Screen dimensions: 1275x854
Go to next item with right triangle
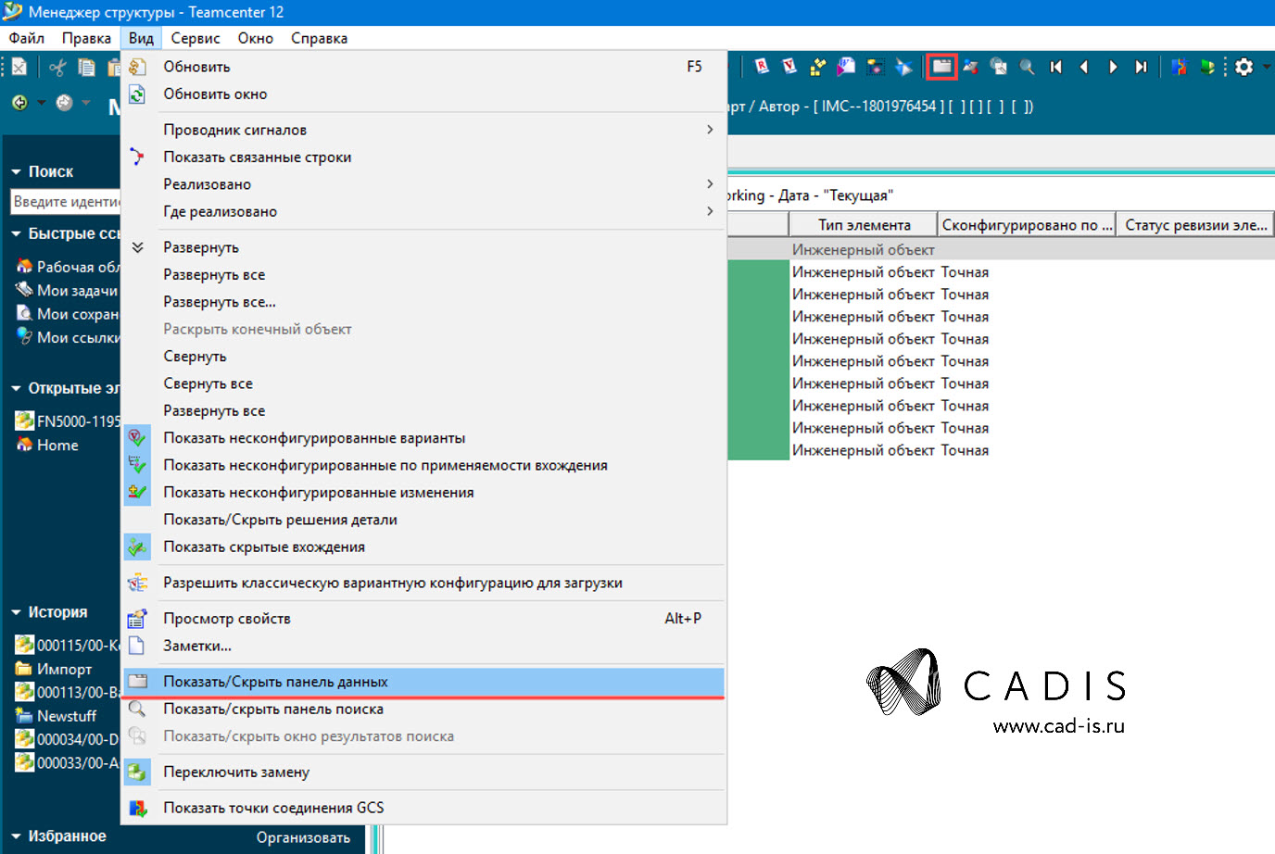pos(1113,67)
